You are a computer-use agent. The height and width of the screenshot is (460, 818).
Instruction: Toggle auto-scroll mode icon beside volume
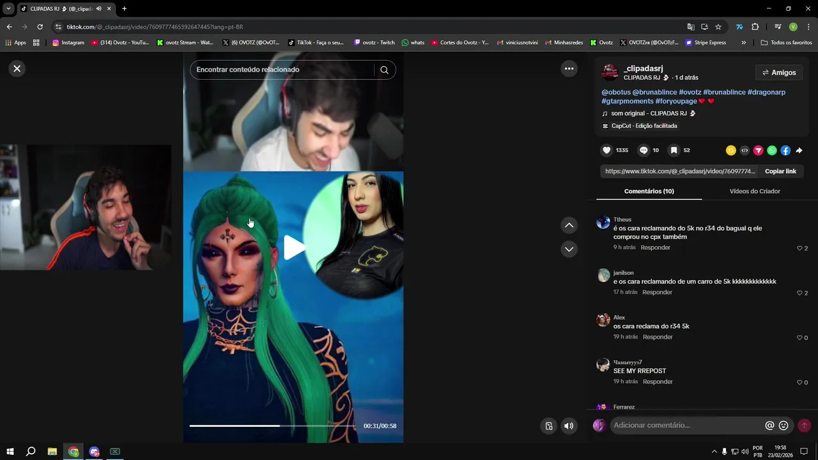tap(548, 426)
